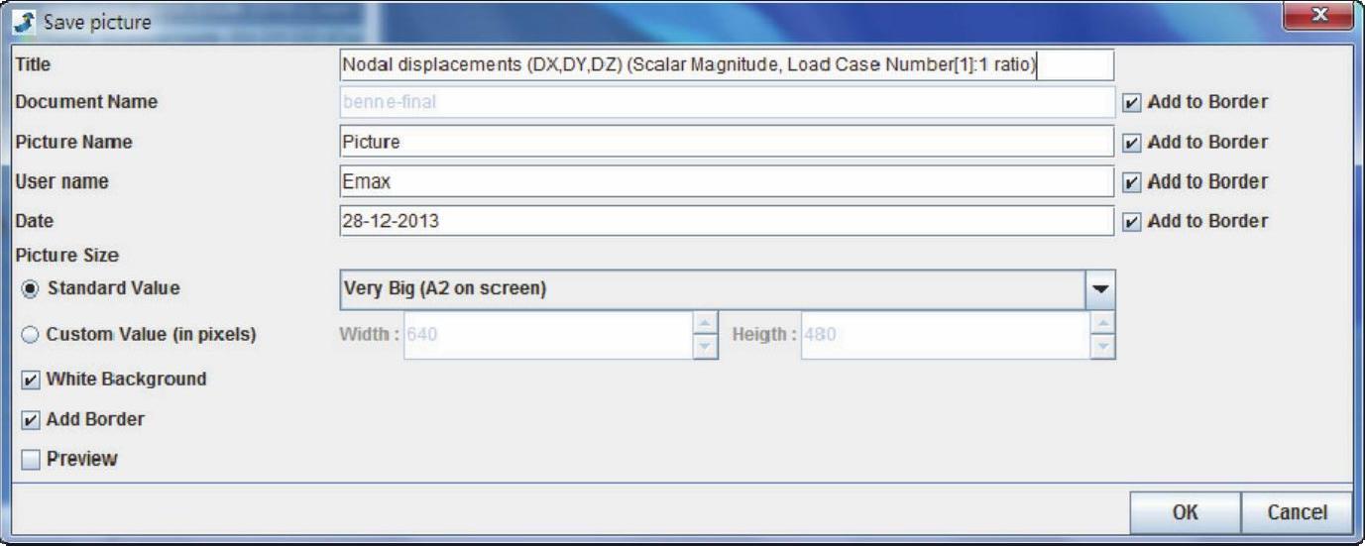Increase Width using the up spinner arrow
The width and height of the screenshot is (1365, 546).
(704, 324)
